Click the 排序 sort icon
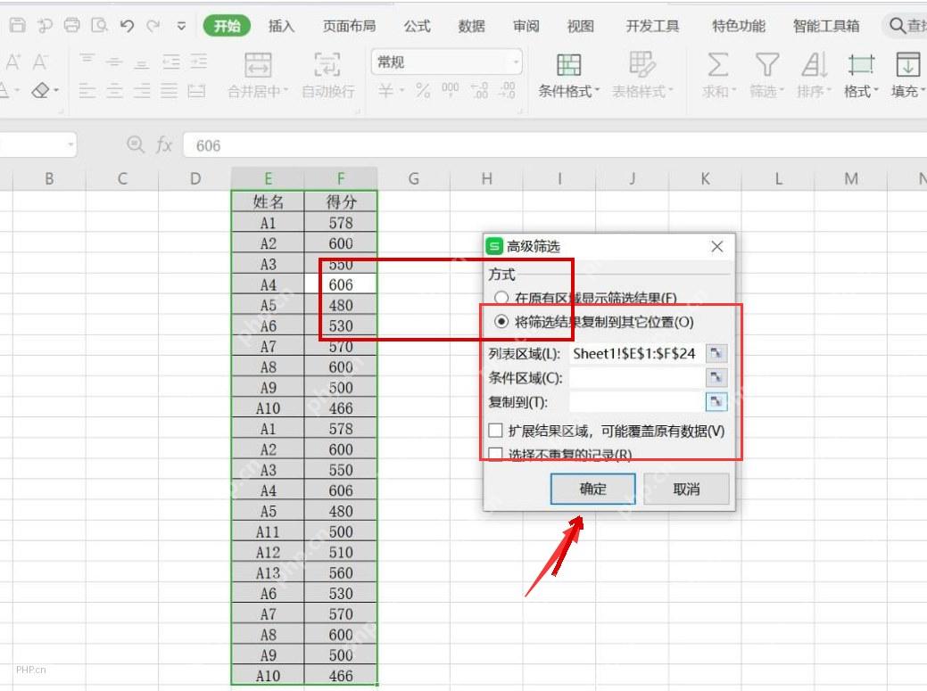 coord(815,65)
